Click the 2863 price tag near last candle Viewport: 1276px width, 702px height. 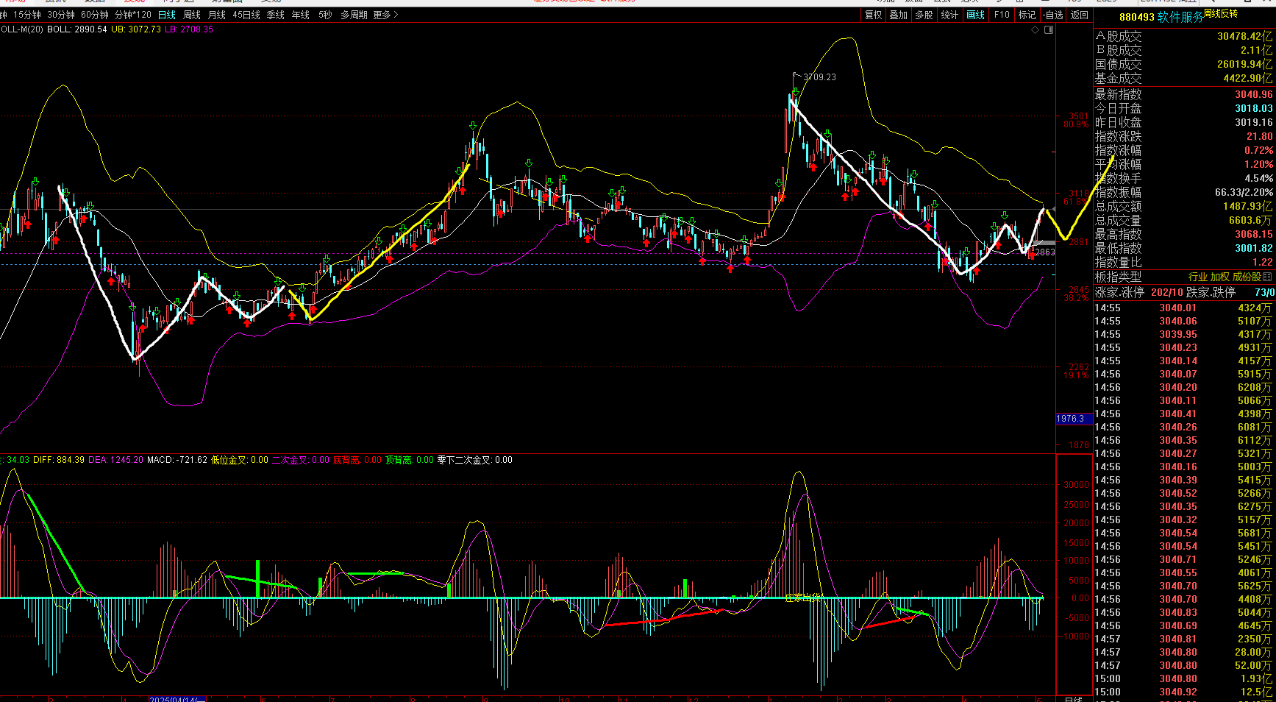(x=1045, y=252)
